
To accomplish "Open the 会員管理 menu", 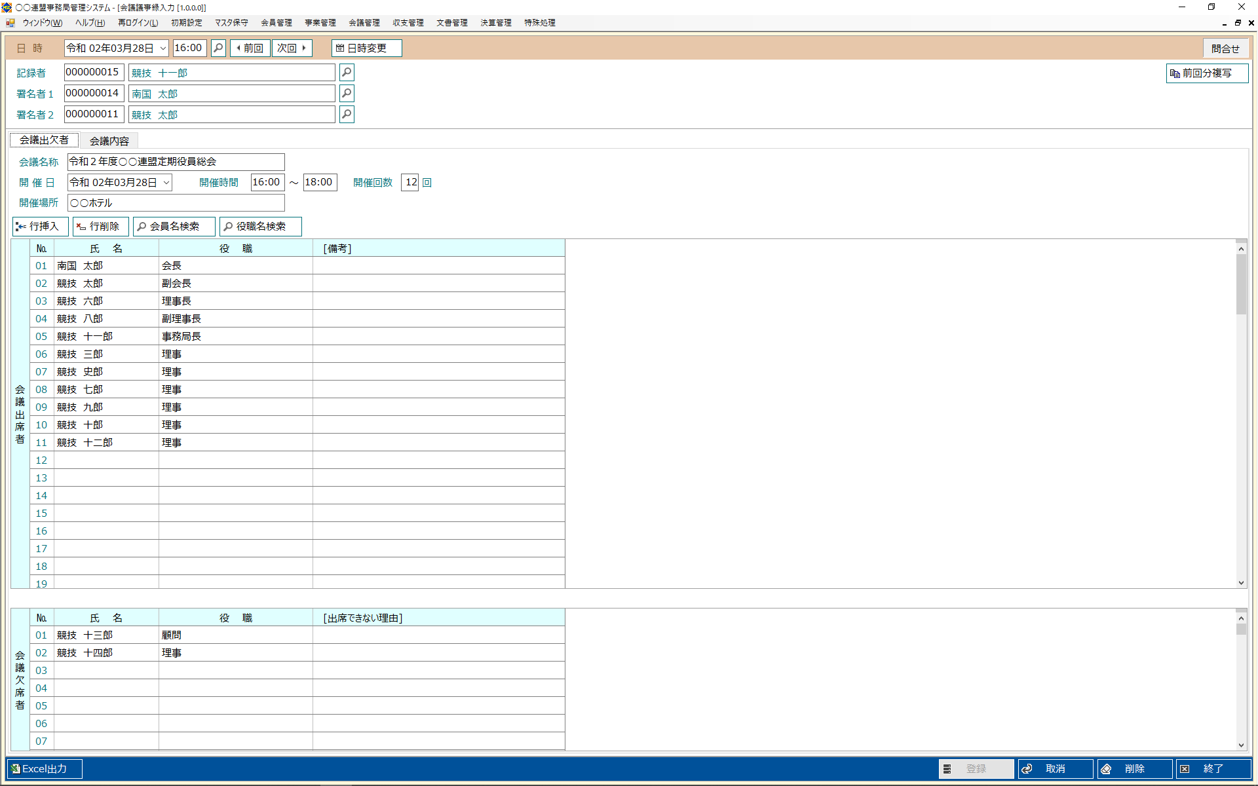I will (276, 23).
